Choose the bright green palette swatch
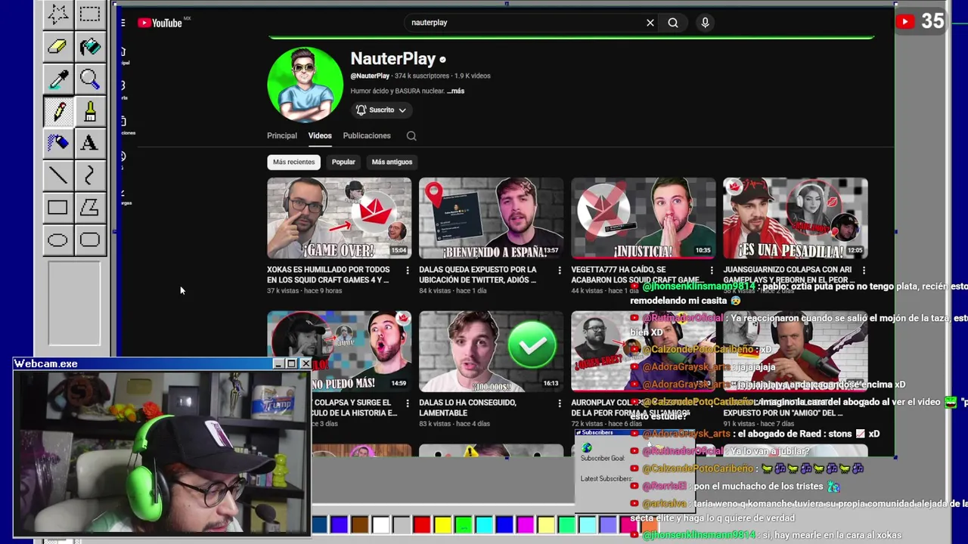Screen dimensions: 968x544 tap(463, 524)
